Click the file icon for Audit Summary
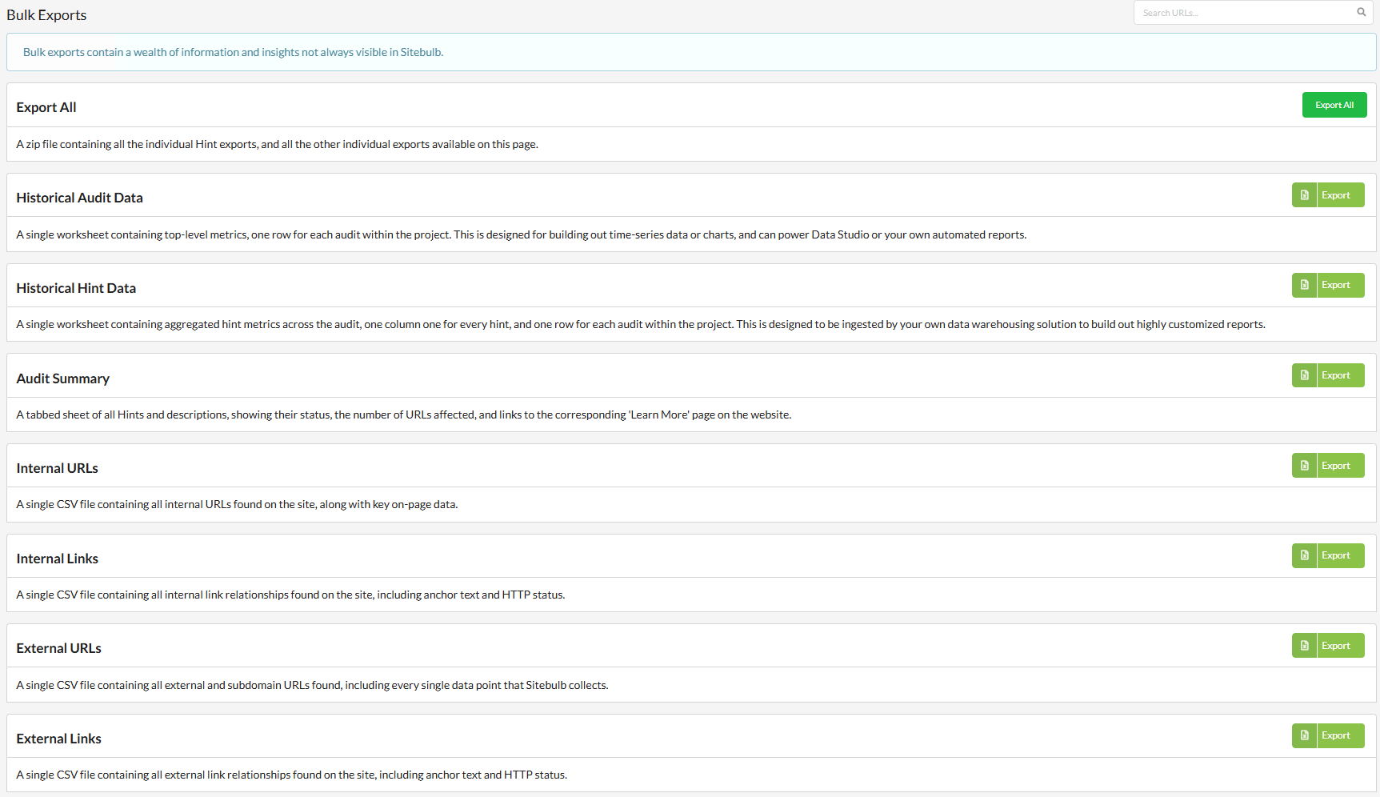The width and height of the screenshot is (1380, 797). [x=1304, y=375]
